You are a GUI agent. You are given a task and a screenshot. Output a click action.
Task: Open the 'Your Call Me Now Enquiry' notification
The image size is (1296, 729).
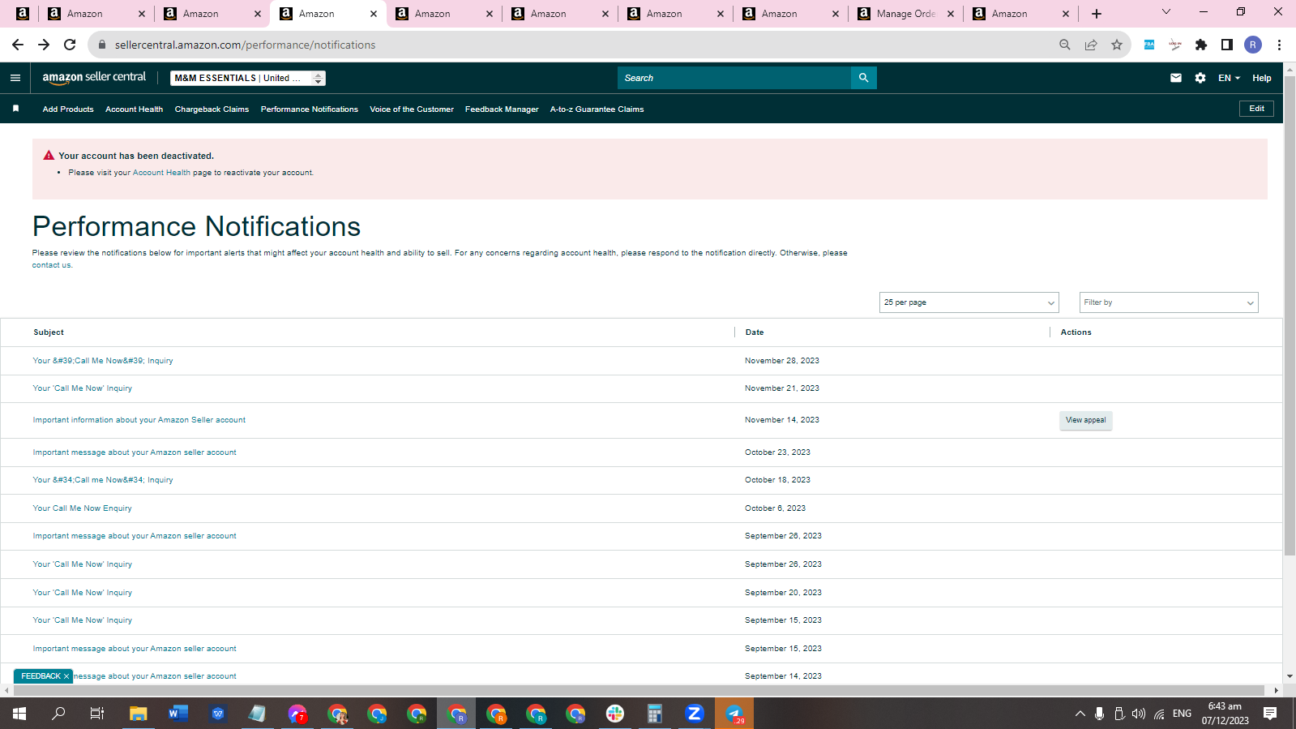coord(82,508)
